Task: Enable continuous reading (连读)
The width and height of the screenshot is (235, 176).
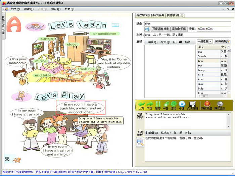Action: coord(174,106)
